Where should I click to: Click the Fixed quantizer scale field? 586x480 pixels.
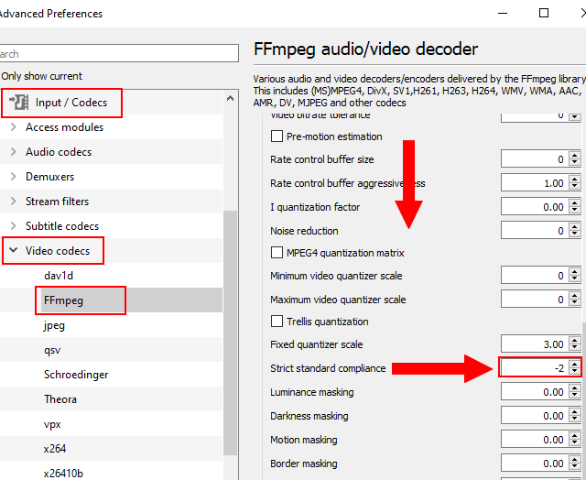click(x=535, y=344)
